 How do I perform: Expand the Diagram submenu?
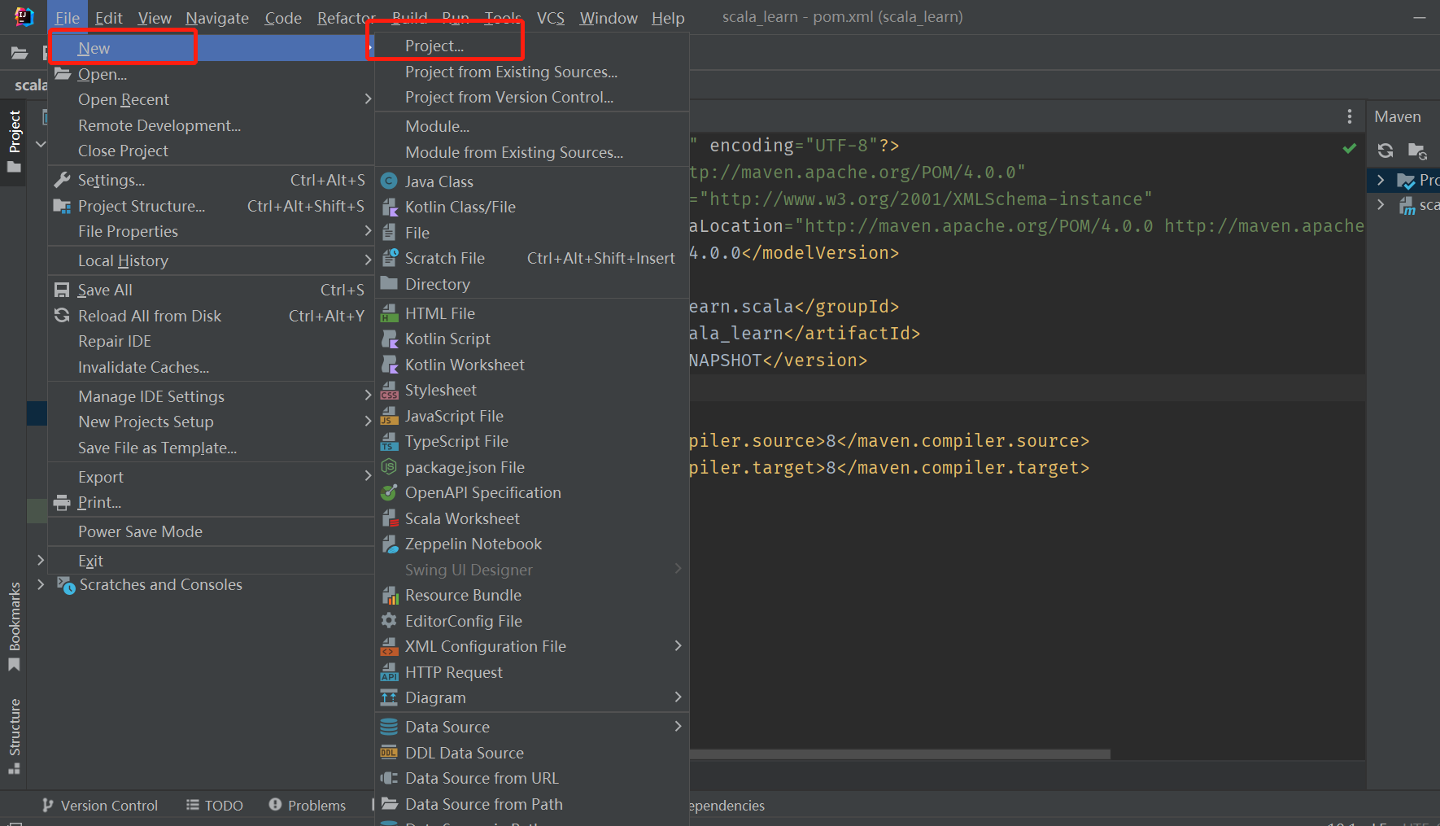point(532,697)
